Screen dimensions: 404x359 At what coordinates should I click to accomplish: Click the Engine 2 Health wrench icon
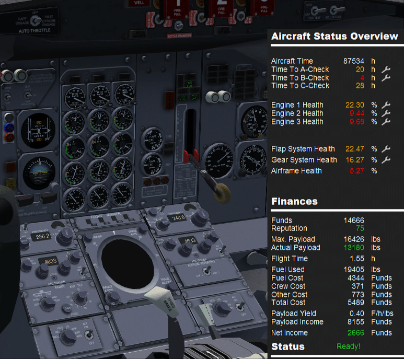click(386, 113)
